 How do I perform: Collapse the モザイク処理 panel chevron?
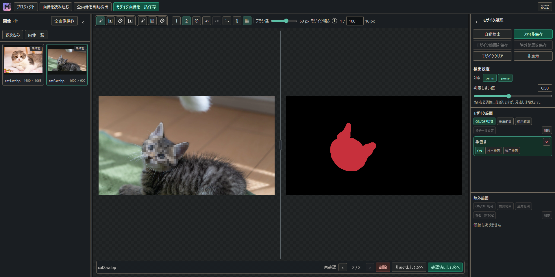476,22
